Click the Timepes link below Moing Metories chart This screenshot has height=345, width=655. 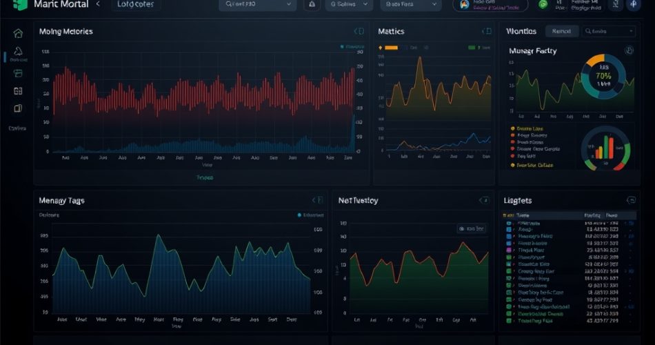[205, 178]
